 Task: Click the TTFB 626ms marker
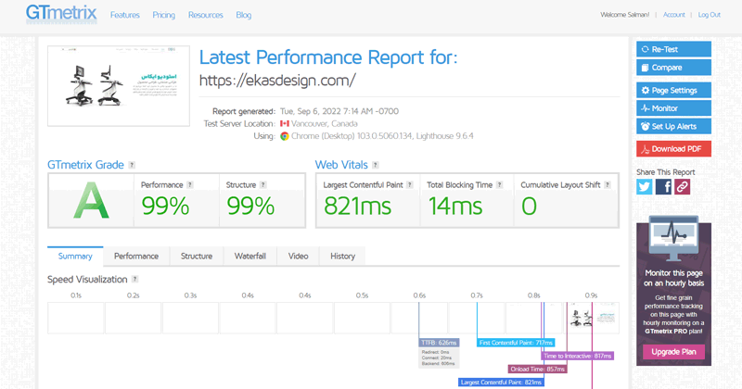(439, 343)
